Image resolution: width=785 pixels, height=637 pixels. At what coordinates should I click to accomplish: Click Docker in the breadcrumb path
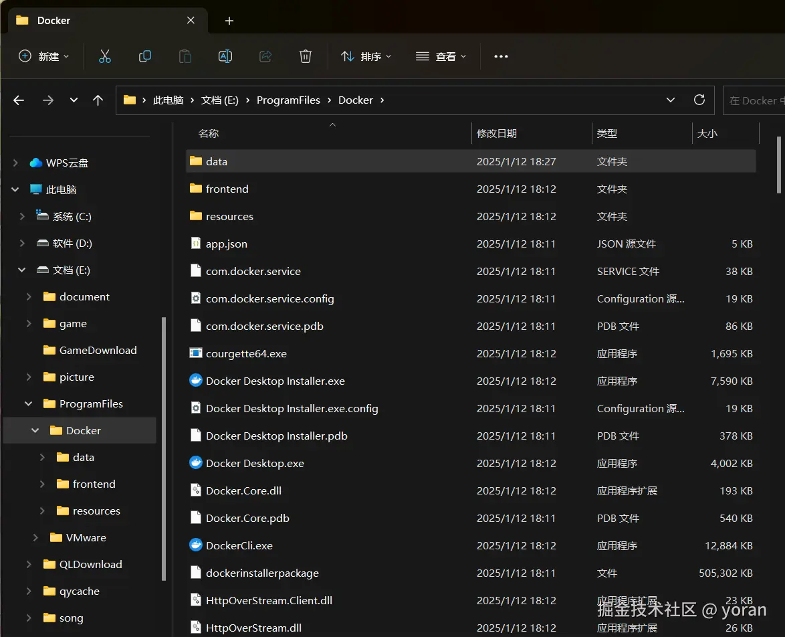coord(356,100)
